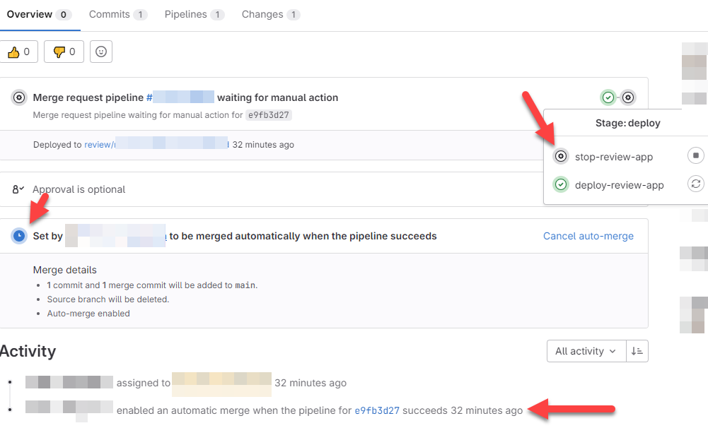Select the Overview tab
The width and height of the screenshot is (708, 428).
39,14
